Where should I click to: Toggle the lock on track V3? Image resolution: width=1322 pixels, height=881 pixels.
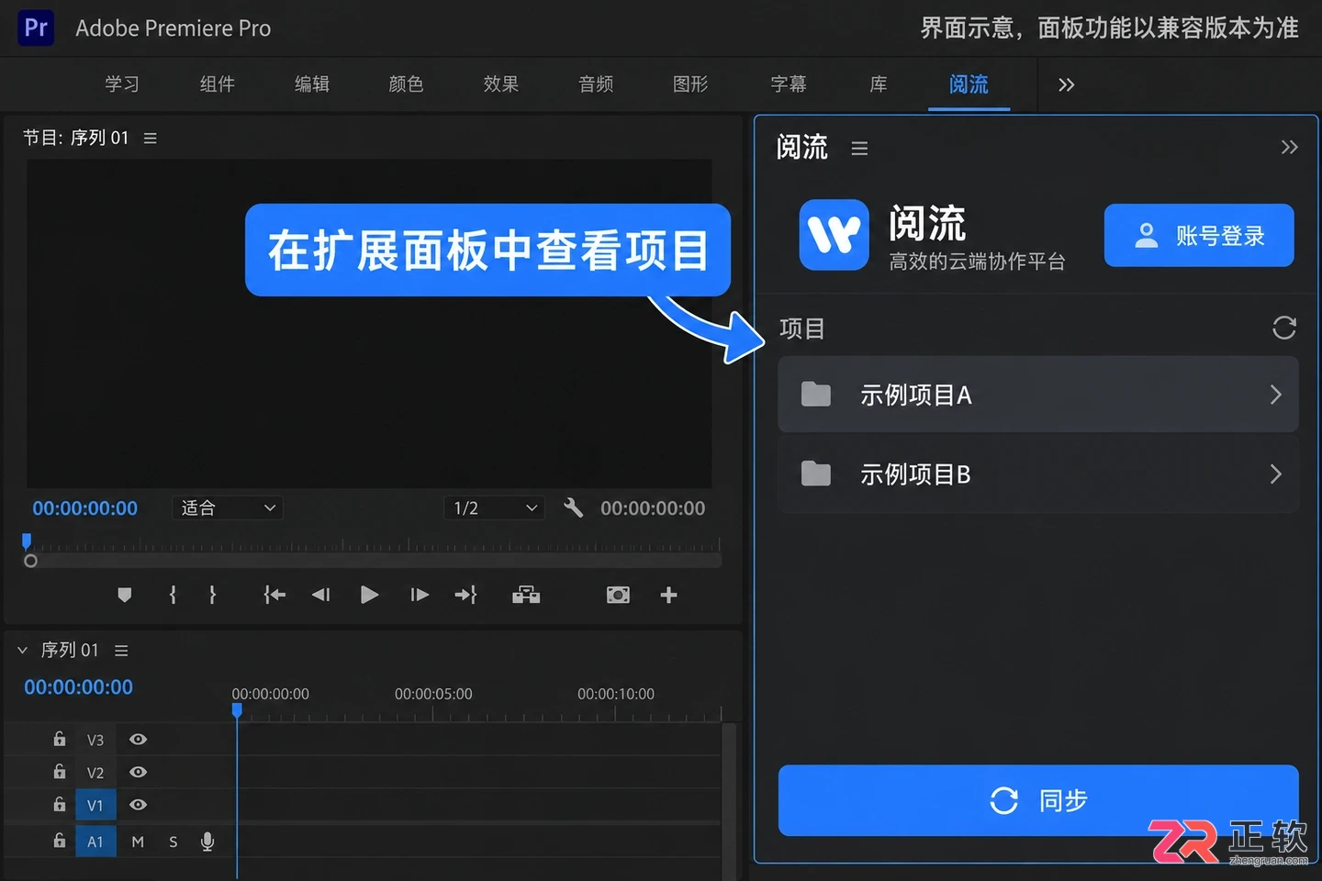click(60, 739)
